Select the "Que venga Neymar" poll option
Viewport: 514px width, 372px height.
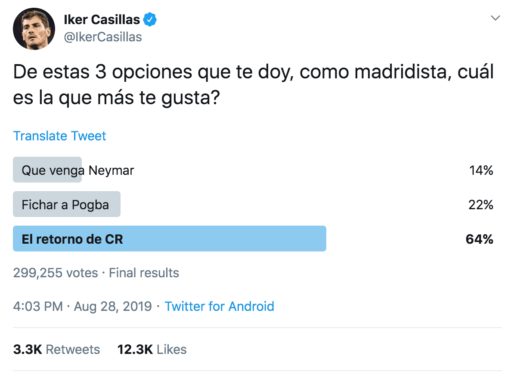point(78,170)
